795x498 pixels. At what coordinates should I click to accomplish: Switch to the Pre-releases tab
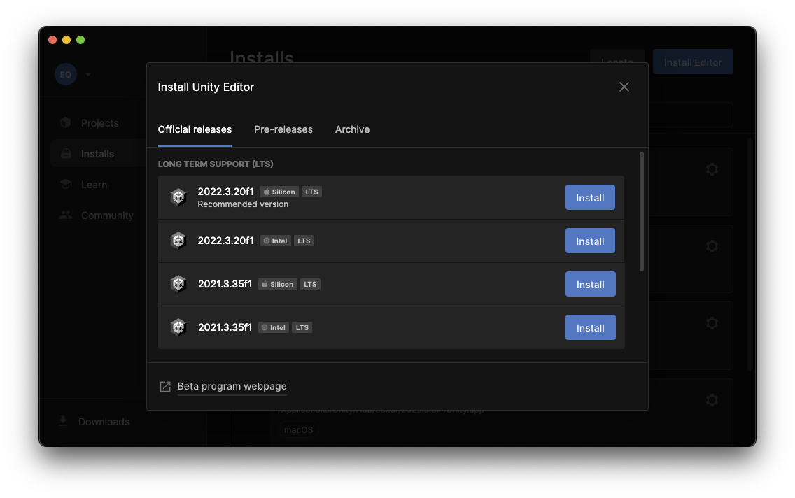click(283, 129)
